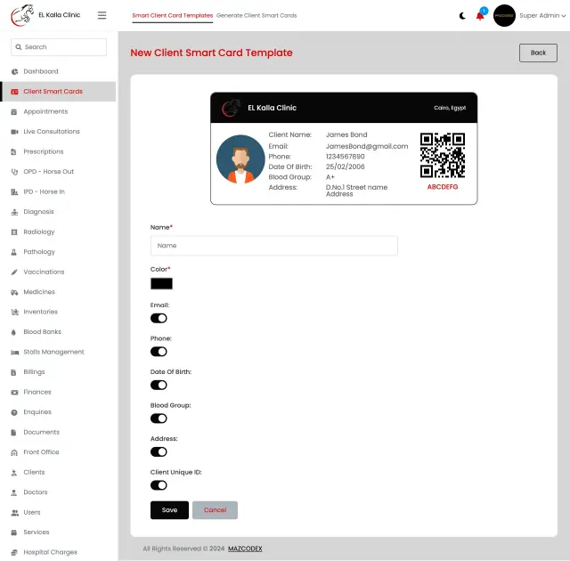Click the Front Office icon
This screenshot has height=561, width=570.
(14, 452)
